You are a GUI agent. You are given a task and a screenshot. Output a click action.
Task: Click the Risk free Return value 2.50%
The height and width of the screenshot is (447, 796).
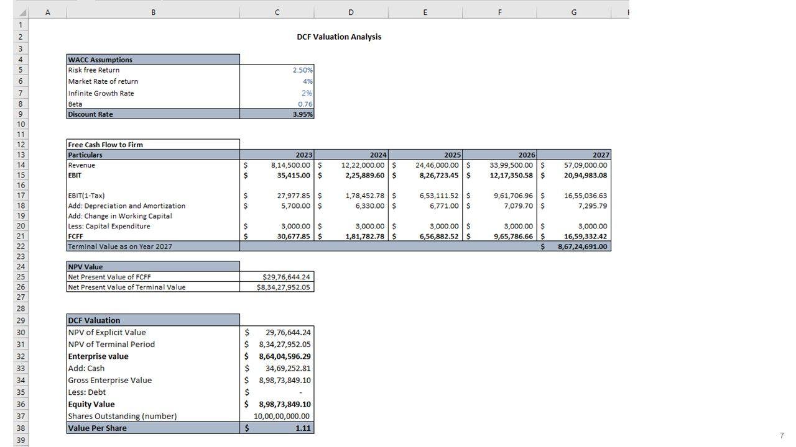277,70
